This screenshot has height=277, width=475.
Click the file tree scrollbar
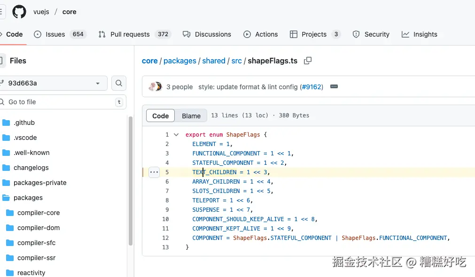(x=131, y=181)
